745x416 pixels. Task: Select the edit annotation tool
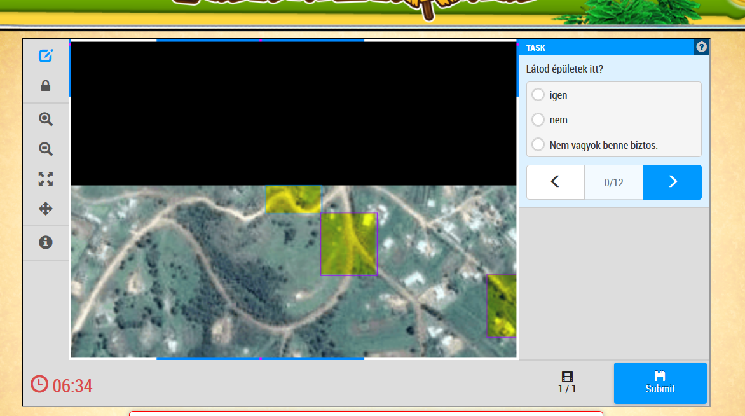(x=46, y=56)
